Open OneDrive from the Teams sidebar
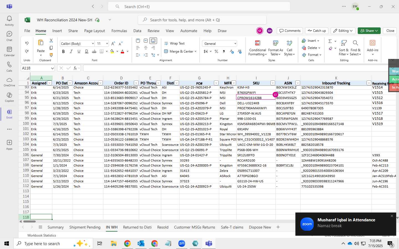Screen dimensions: 399x249 (x=9, y=82)
